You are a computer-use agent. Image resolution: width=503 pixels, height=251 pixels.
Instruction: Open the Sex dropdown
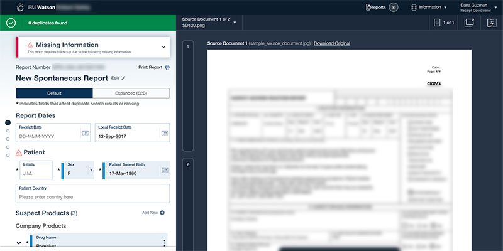(x=91, y=169)
